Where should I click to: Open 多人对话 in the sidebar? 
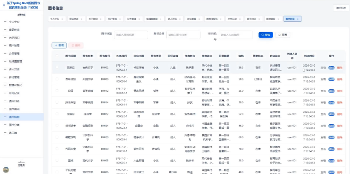tap(22, 69)
